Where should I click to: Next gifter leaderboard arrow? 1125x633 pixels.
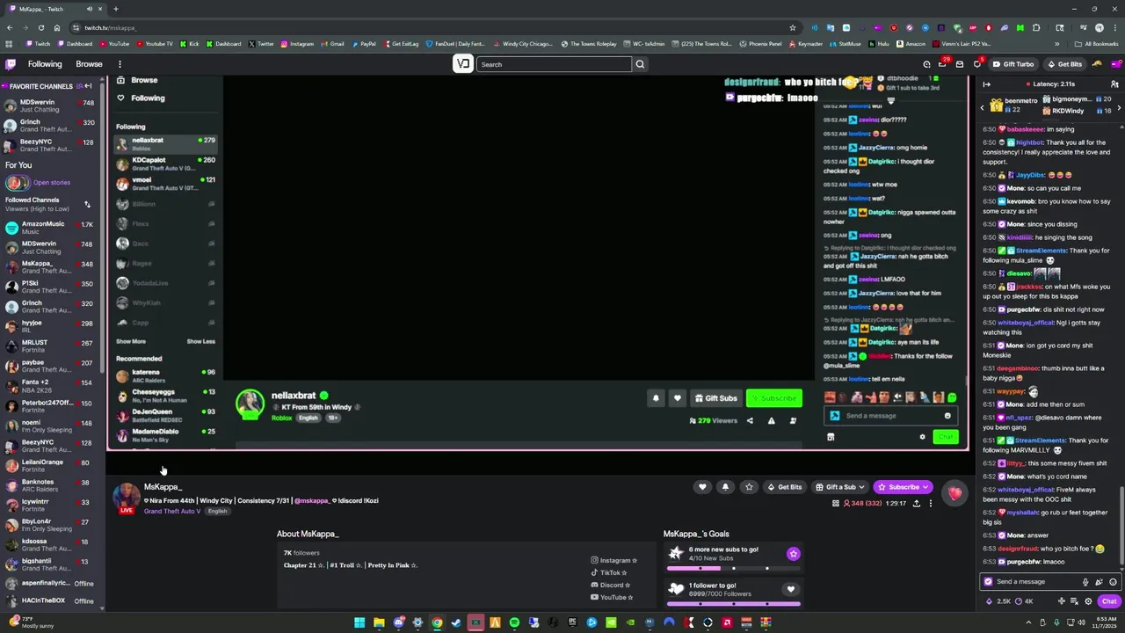[x=1120, y=107]
